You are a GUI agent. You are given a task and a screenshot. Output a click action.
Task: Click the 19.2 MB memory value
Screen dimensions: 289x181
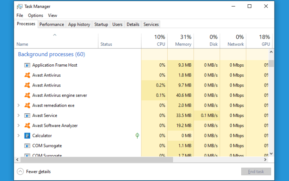click(x=184, y=126)
